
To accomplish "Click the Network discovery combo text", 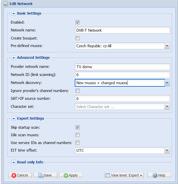I will (x=120, y=83).
